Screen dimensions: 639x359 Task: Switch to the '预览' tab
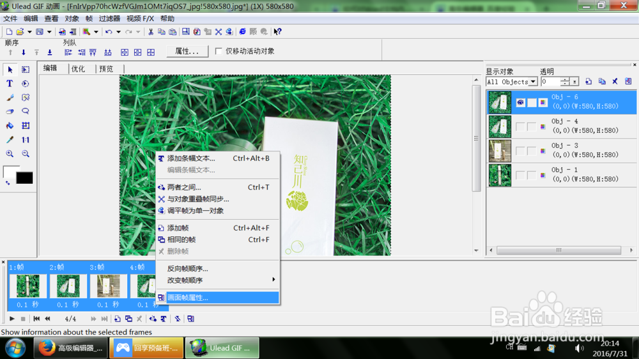(x=106, y=69)
